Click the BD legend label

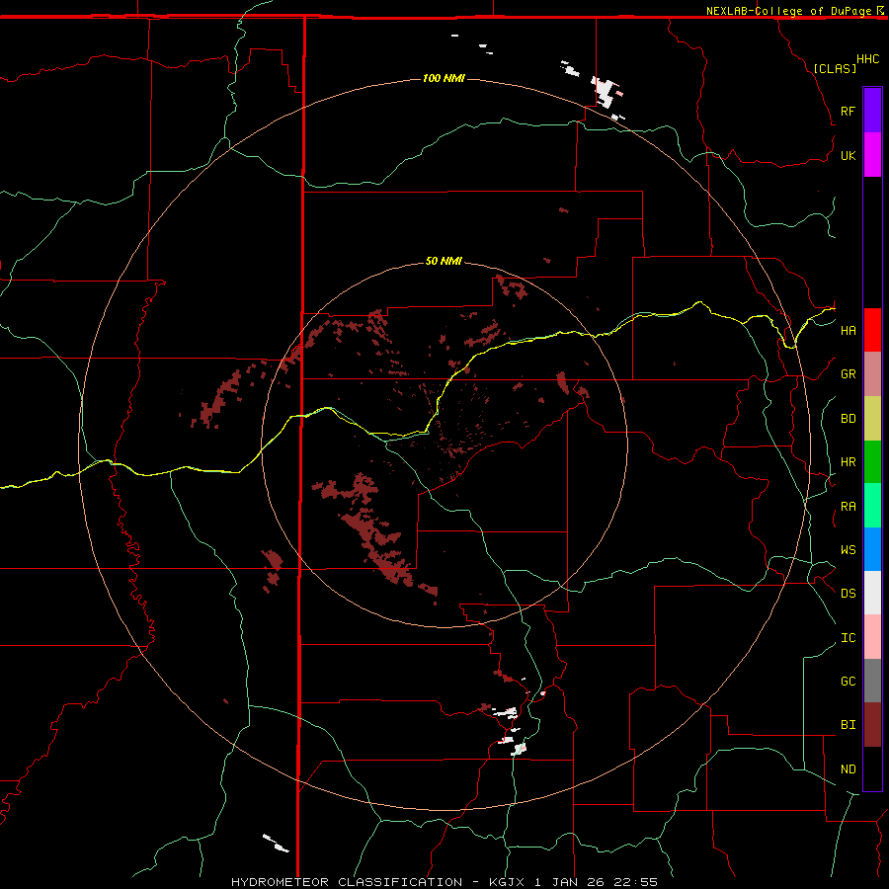coord(848,418)
